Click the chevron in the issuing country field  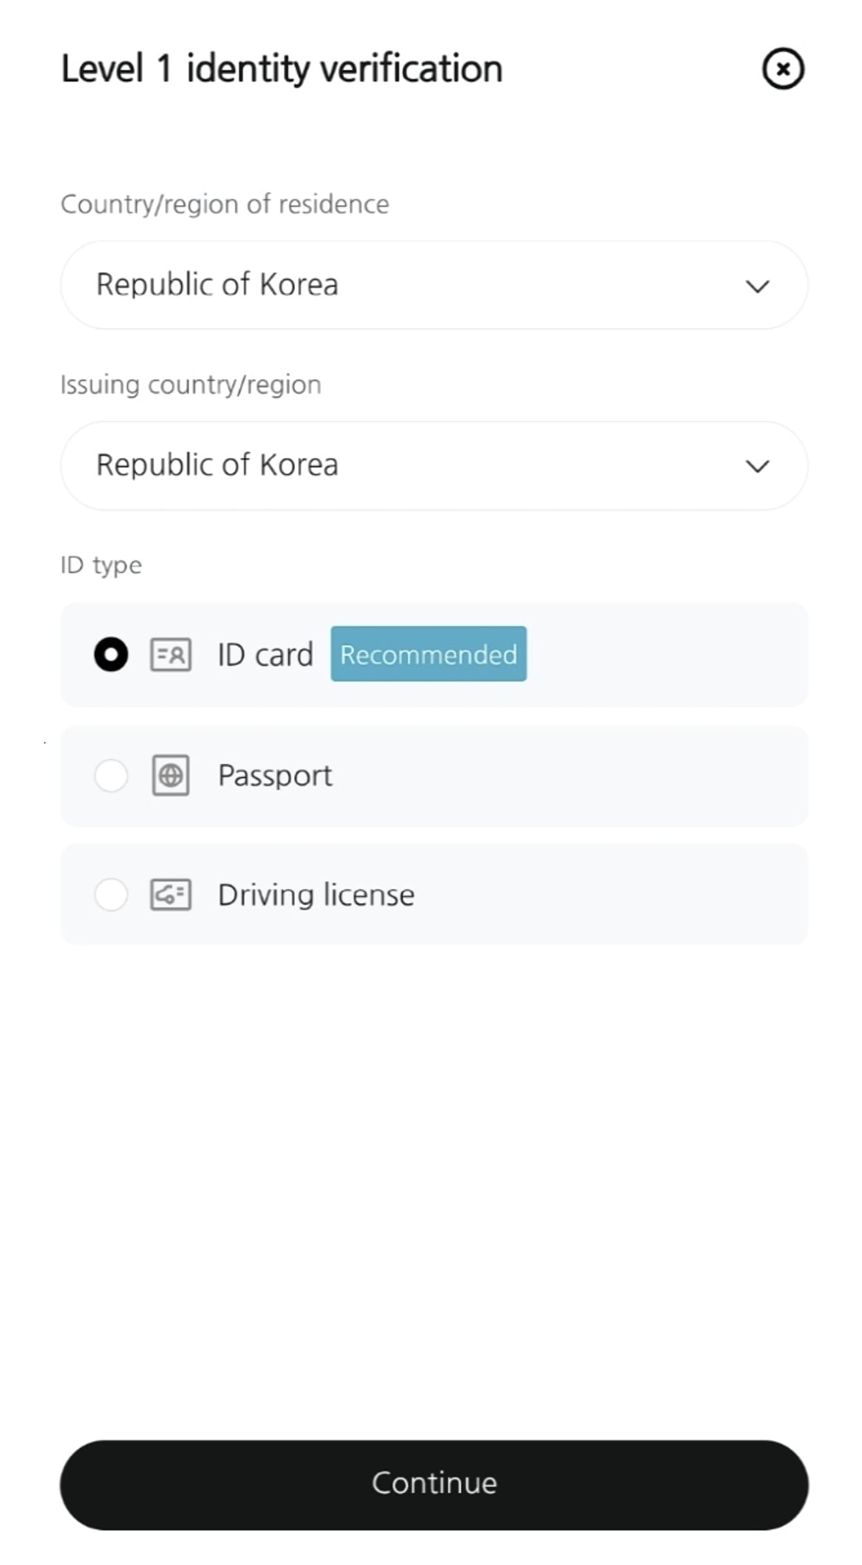pyautogui.click(x=758, y=466)
